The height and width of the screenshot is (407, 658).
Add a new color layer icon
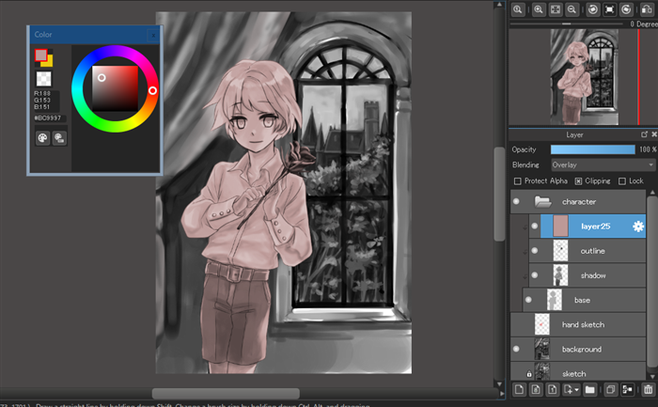[519, 390]
